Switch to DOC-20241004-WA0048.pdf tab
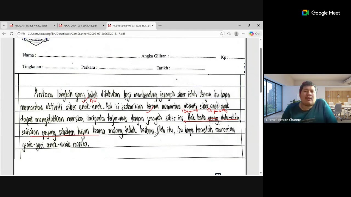Screen dimensions: 351x197 (x=80, y=25)
